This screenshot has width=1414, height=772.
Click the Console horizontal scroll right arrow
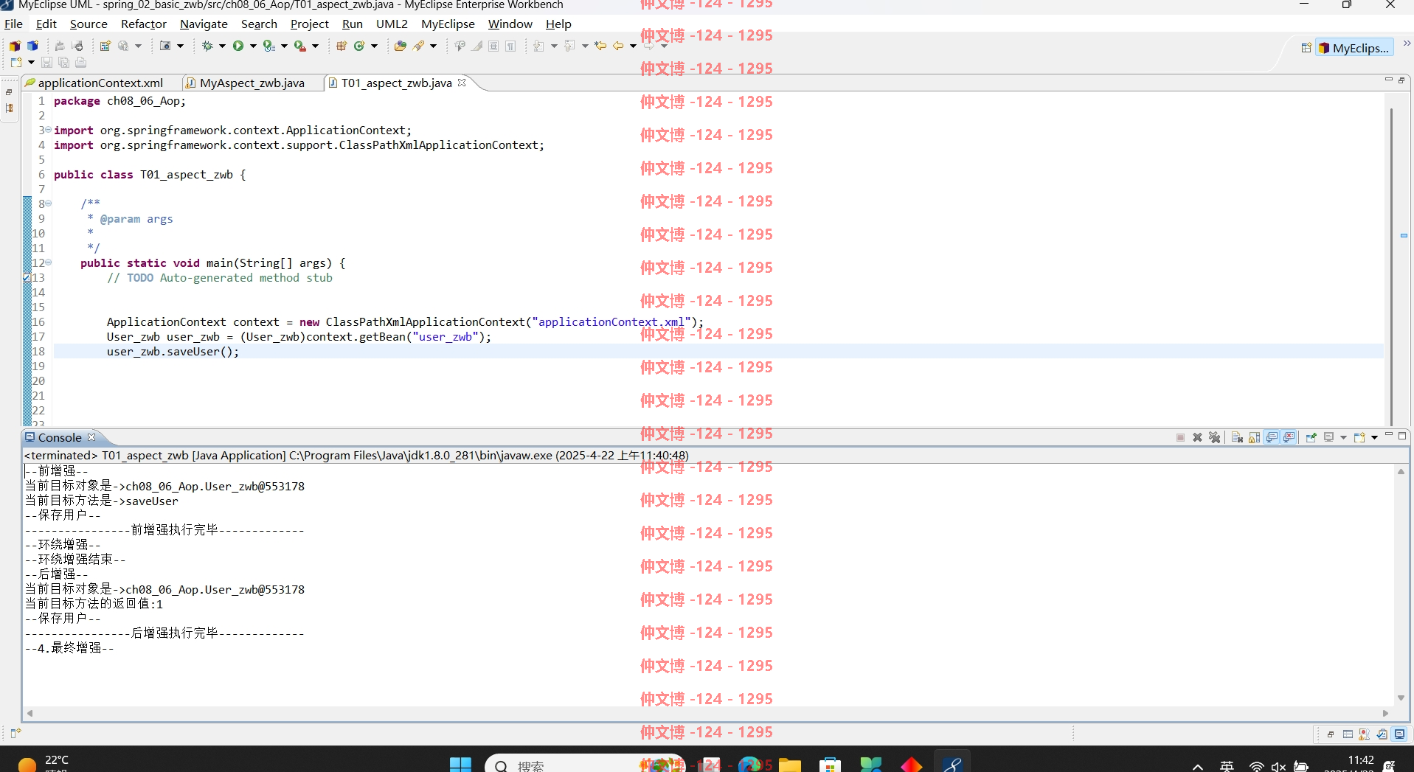pyautogui.click(x=1385, y=713)
